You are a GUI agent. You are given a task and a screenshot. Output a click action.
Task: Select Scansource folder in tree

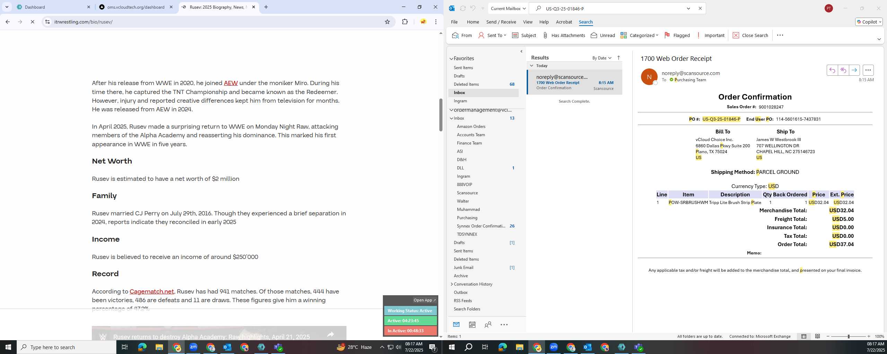tap(467, 193)
